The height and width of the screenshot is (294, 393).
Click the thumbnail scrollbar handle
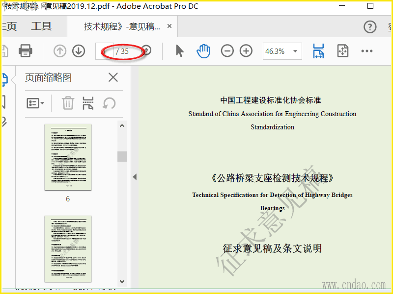[122, 156]
